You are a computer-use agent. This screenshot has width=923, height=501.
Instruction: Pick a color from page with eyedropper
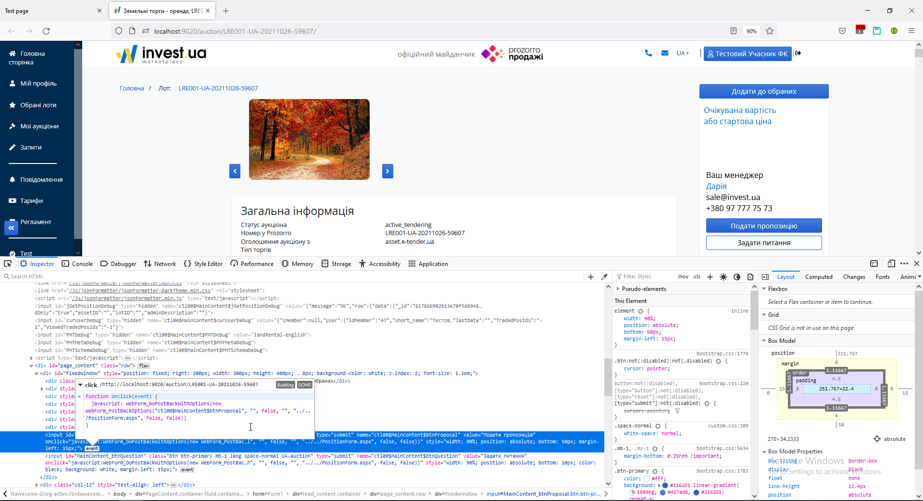point(604,276)
